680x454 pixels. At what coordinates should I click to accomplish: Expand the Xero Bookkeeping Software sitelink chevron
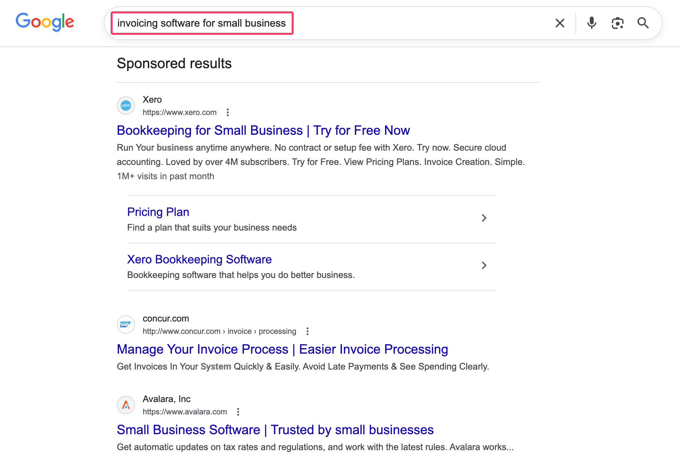pos(484,265)
